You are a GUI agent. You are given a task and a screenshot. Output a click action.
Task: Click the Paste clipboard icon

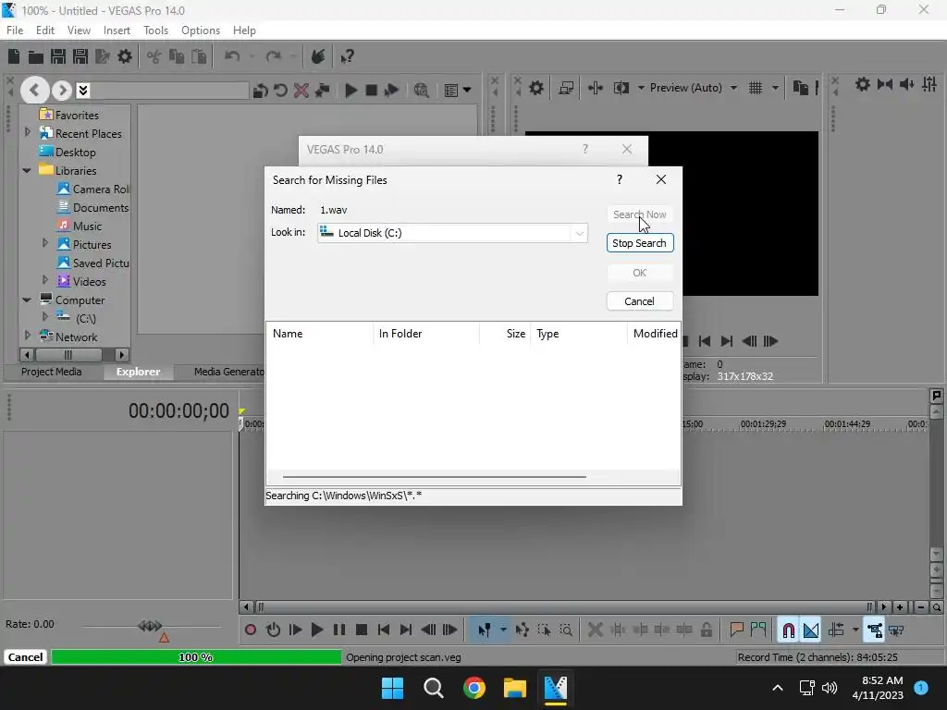[x=199, y=56]
